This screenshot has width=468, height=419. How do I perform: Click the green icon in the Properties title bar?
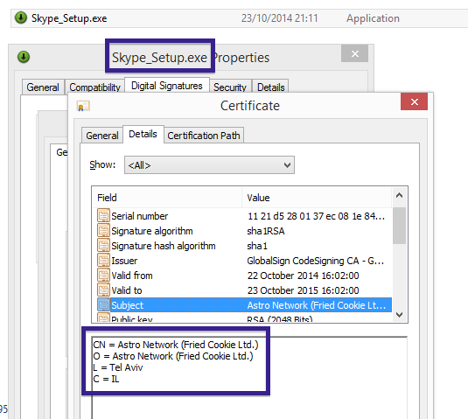[24, 57]
